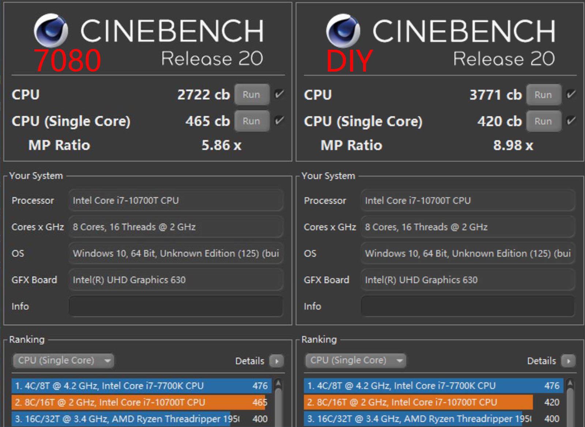
Task: Toggle the CPU test checkbox in the DIY panel
Action: point(571,94)
